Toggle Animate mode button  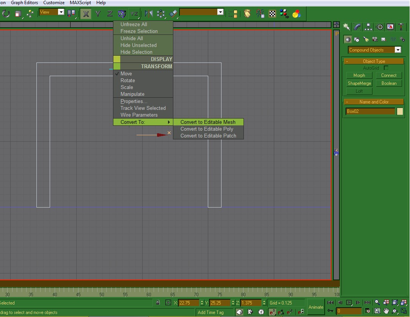[x=316, y=307]
